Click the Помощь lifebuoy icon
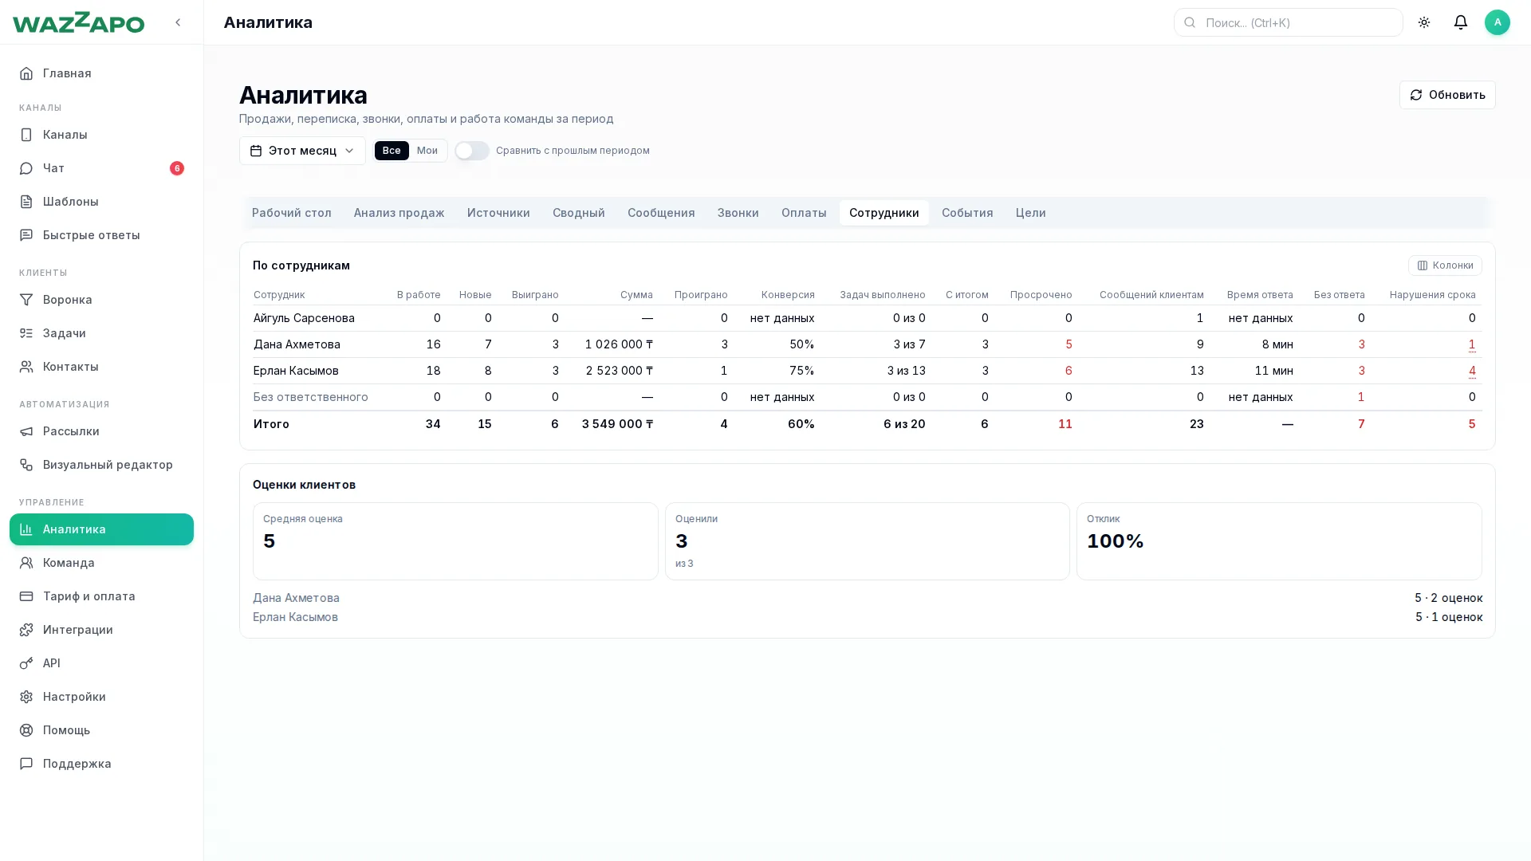Image resolution: width=1531 pixels, height=861 pixels. [x=26, y=730]
